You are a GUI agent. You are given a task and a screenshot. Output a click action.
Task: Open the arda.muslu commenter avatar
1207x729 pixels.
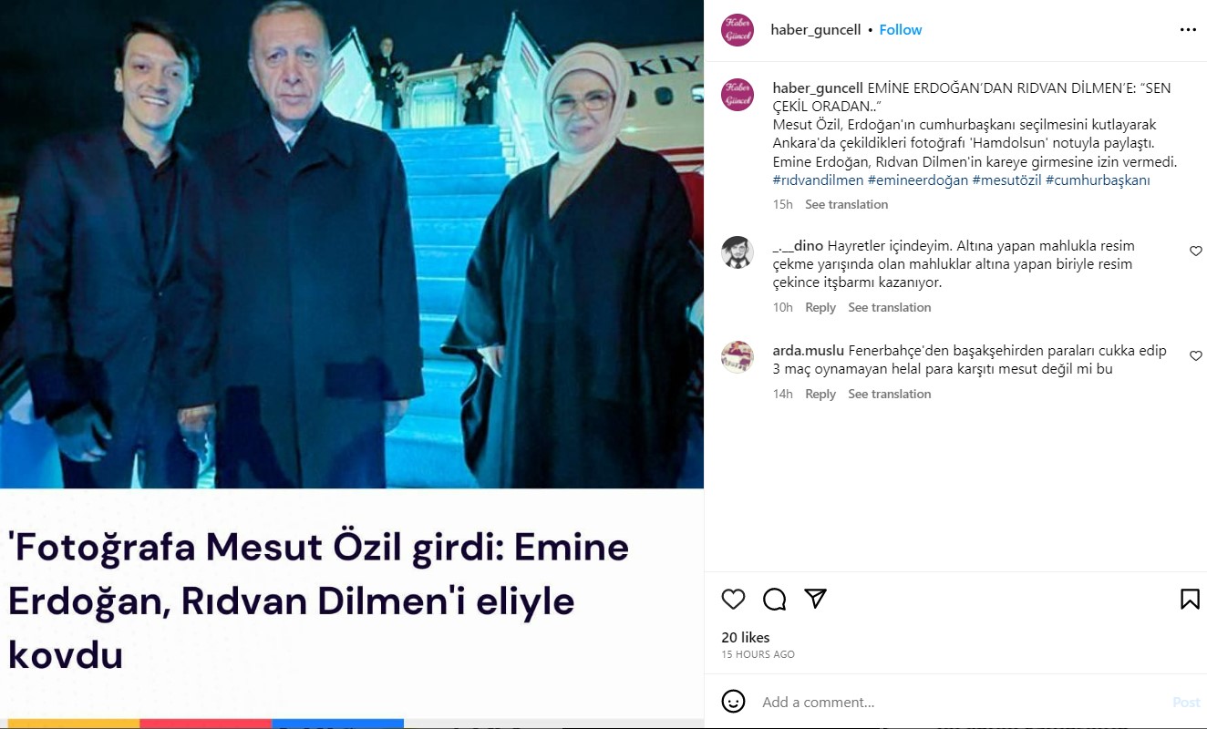click(737, 357)
